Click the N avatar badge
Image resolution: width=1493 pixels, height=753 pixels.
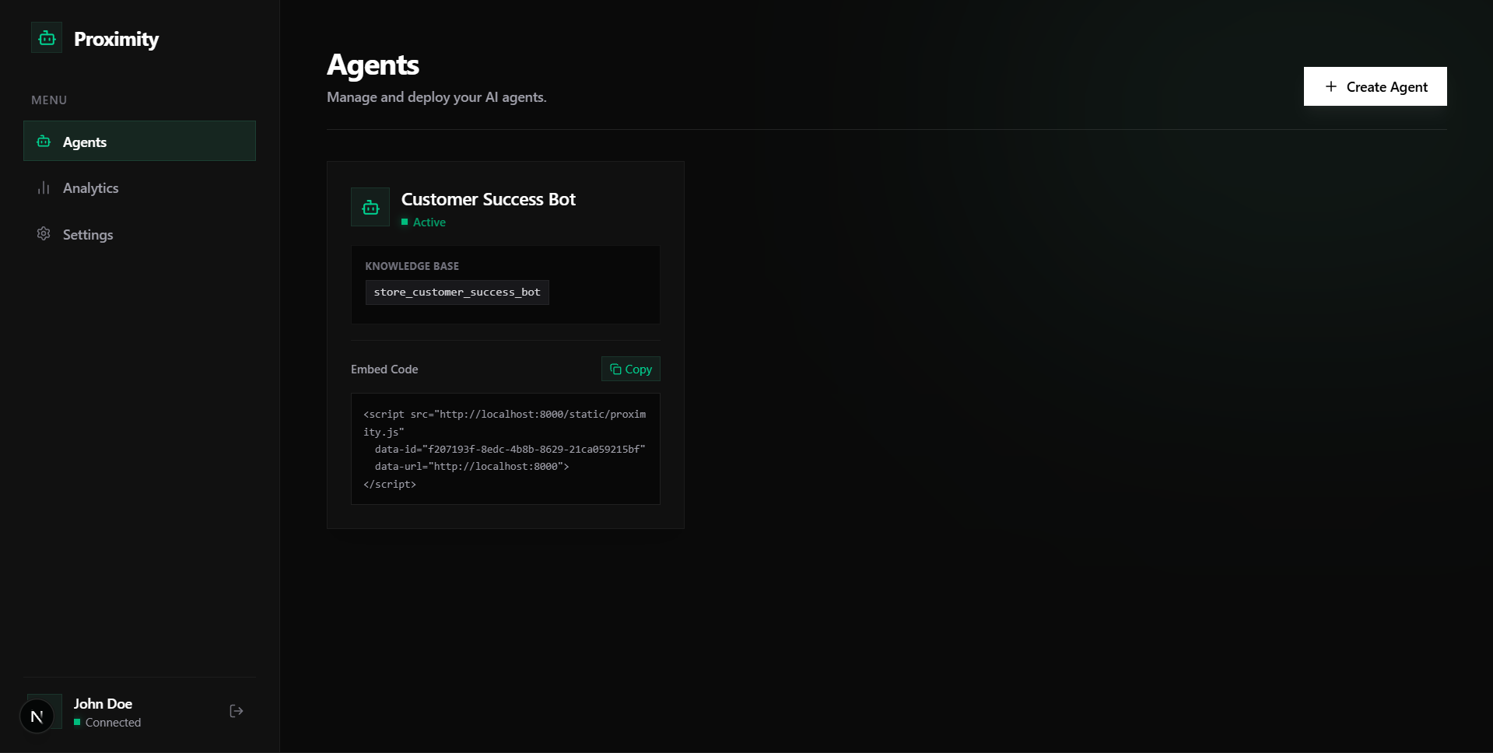click(37, 716)
